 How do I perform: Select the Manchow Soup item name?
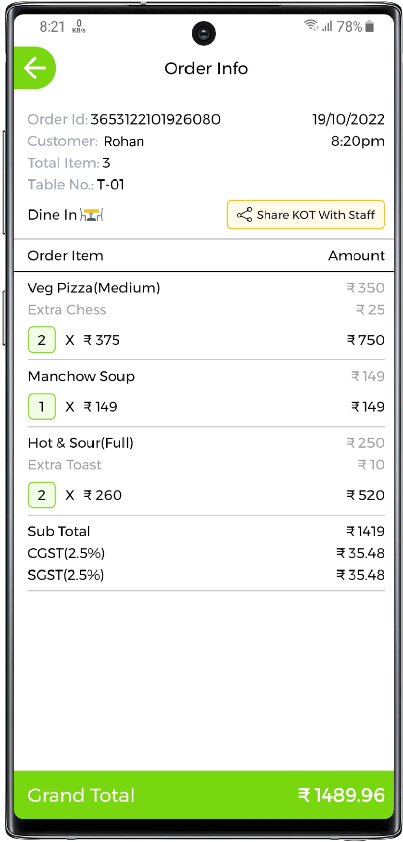pos(81,376)
